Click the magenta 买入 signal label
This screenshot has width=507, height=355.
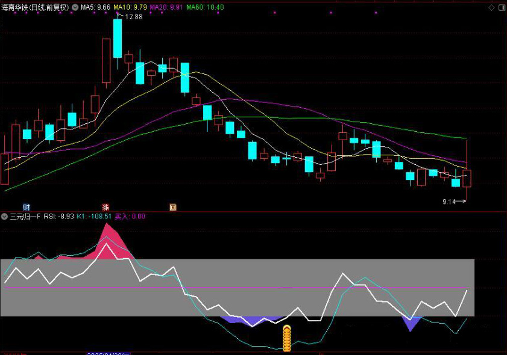click(130, 216)
